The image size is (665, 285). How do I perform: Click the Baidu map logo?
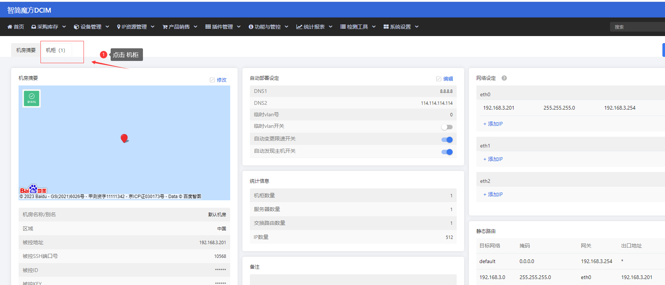(x=33, y=189)
